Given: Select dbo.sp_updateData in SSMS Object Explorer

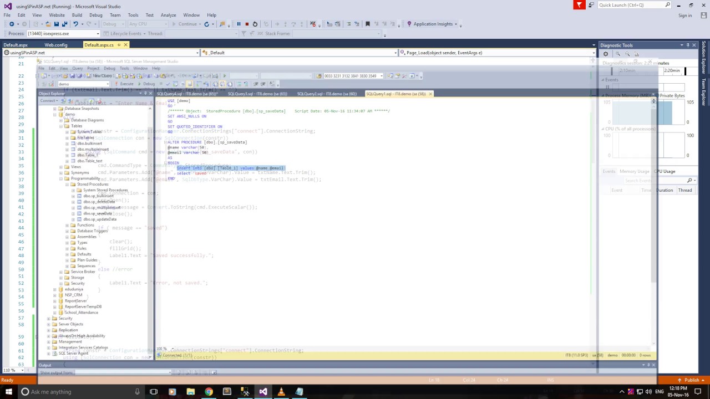Looking at the screenshot, I should [99, 219].
